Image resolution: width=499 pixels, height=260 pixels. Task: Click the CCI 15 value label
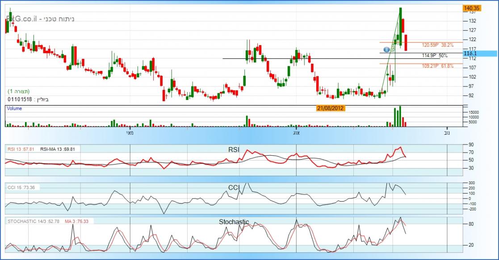point(21,187)
